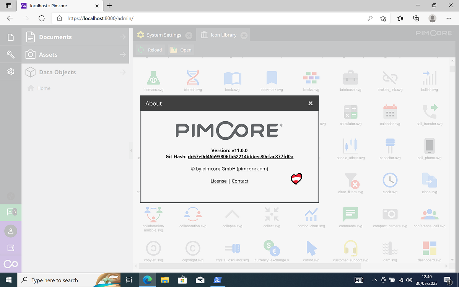This screenshot has height=287, width=459.
Task: Launch File Explorer from the taskbar
Action: point(164,280)
